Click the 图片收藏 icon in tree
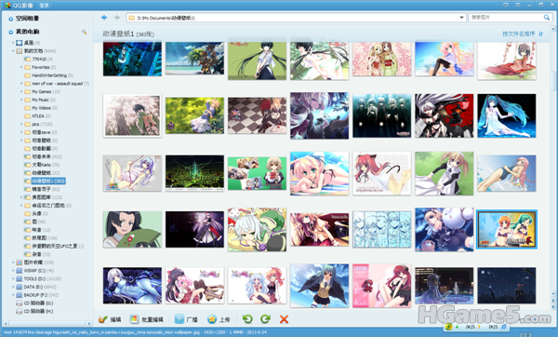 pyautogui.click(x=20, y=263)
